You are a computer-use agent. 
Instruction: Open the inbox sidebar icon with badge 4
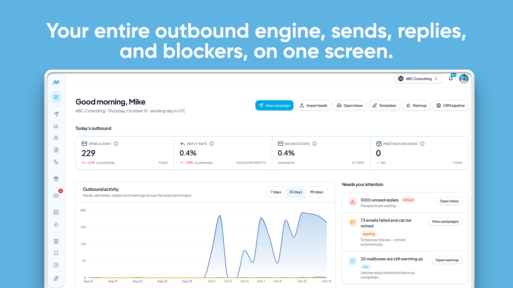[x=56, y=195]
